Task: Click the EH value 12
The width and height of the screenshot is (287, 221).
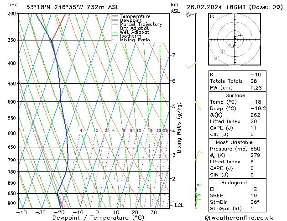Action: pos(254,189)
